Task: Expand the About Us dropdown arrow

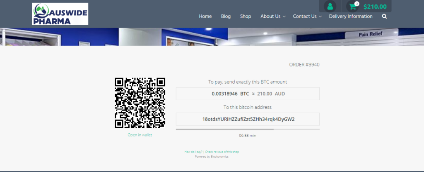Action: (x=284, y=17)
